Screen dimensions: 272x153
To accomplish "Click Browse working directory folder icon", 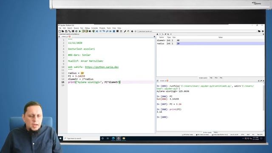I will tap(259, 31).
